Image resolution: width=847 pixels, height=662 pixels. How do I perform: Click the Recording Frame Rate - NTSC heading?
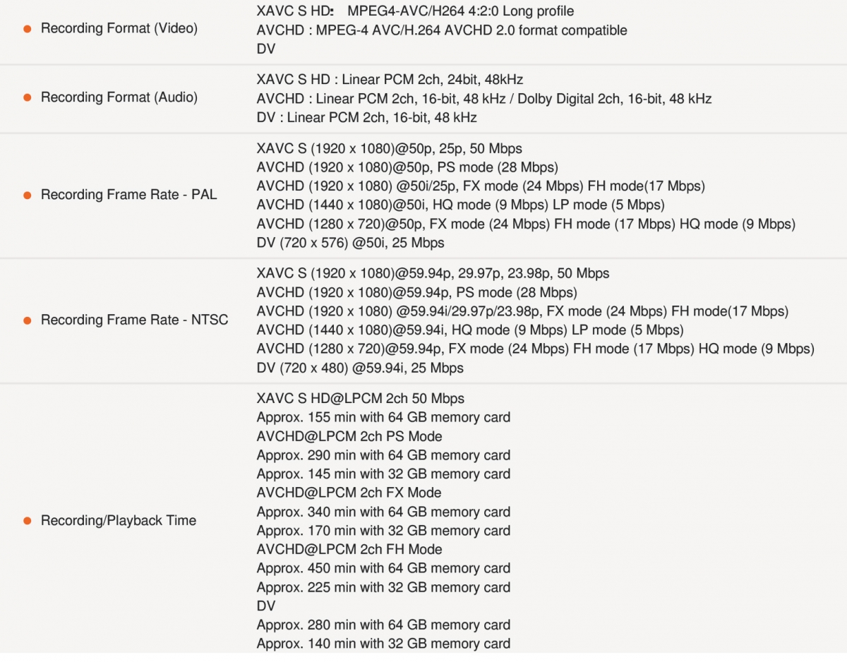coord(134,320)
